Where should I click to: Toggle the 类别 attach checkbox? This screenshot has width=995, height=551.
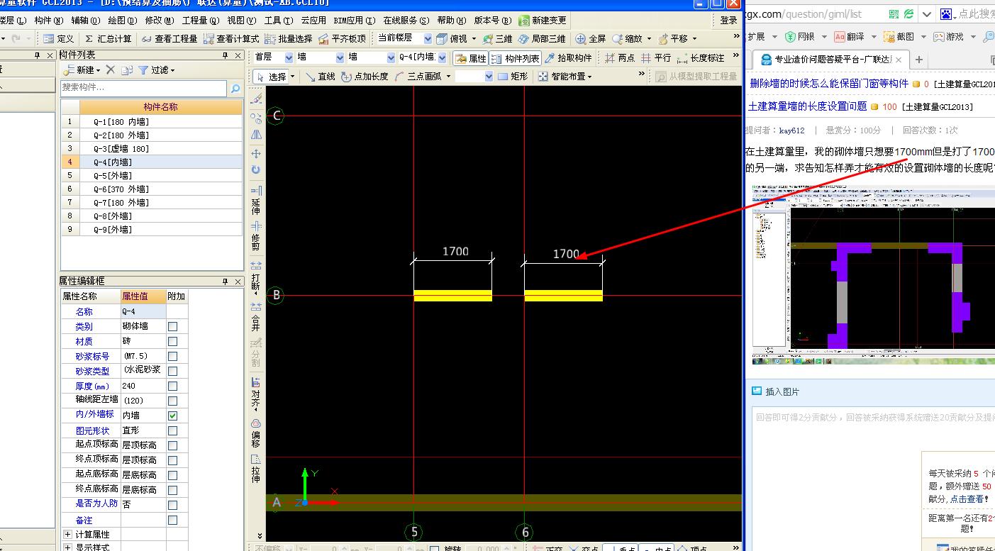tap(172, 326)
